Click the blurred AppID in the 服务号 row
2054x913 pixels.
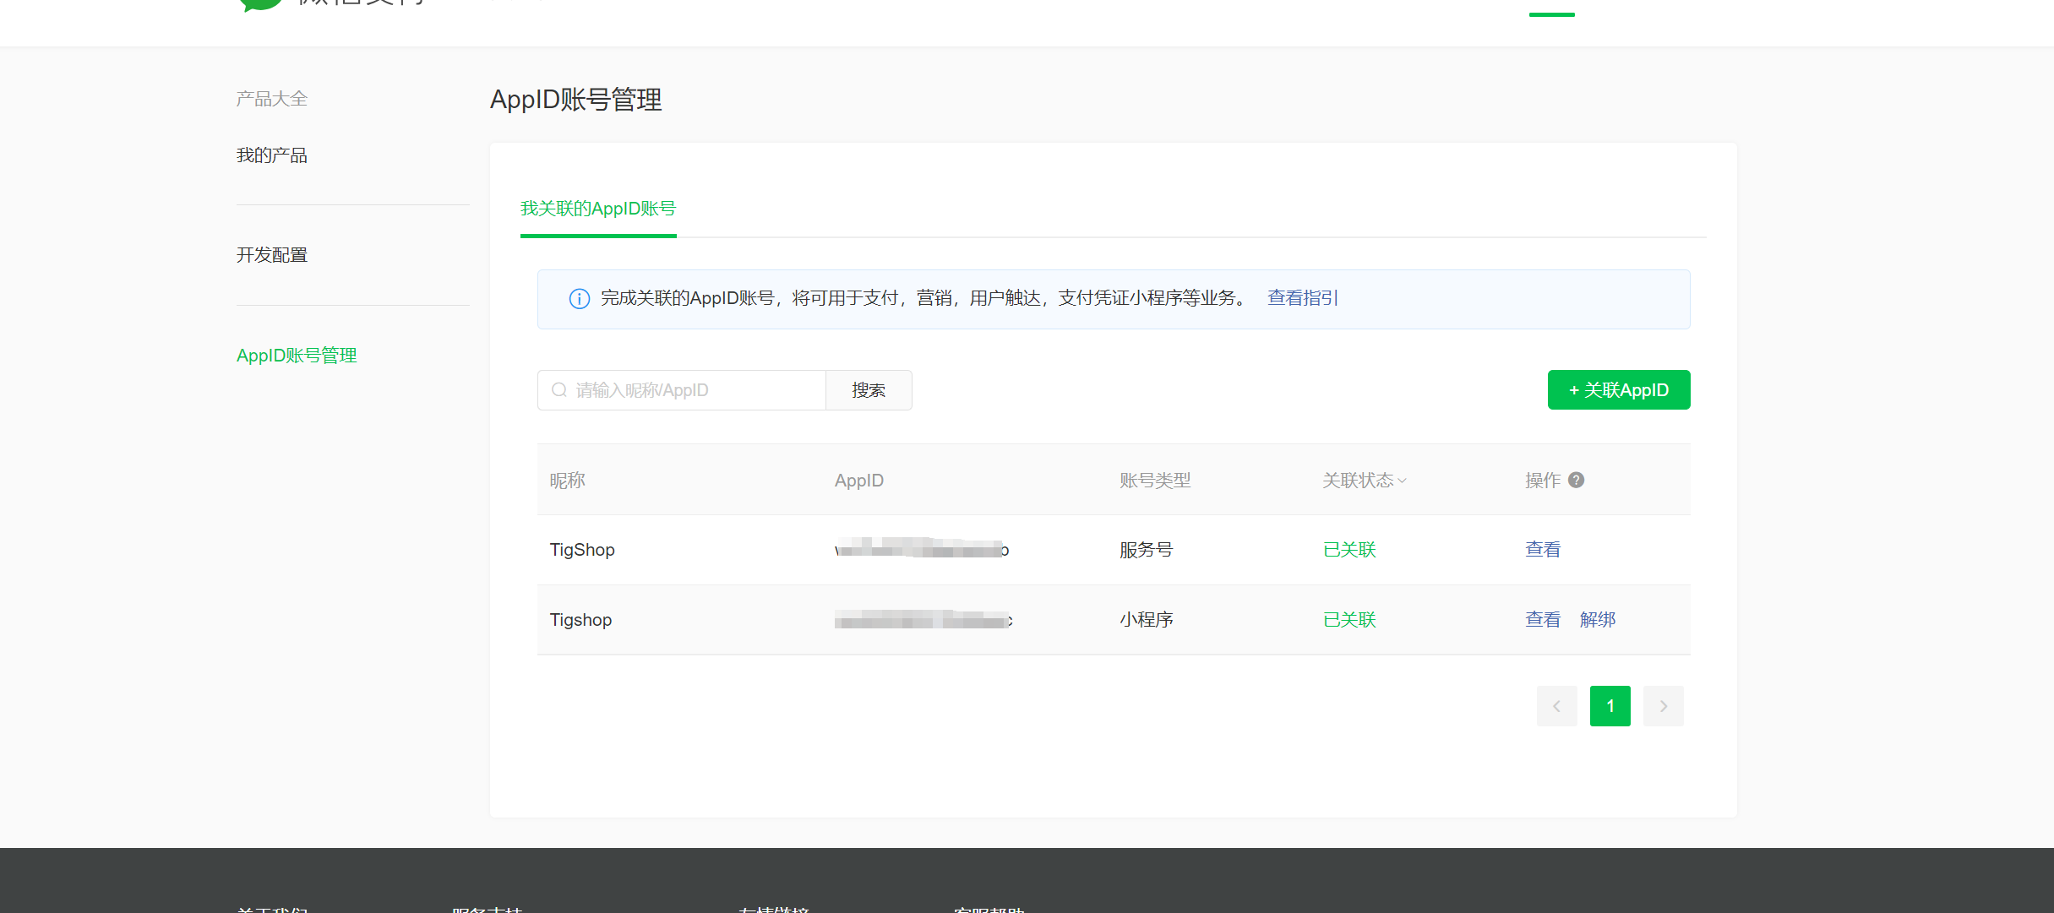pyautogui.click(x=922, y=549)
